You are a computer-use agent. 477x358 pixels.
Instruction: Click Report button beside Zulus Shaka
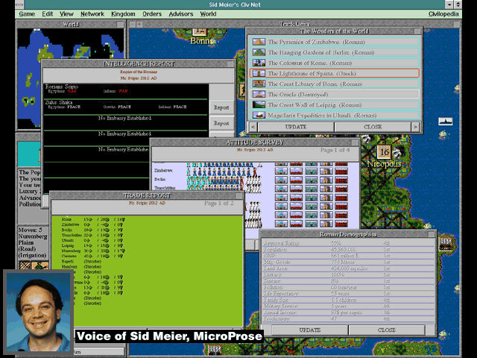(x=221, y=107)
